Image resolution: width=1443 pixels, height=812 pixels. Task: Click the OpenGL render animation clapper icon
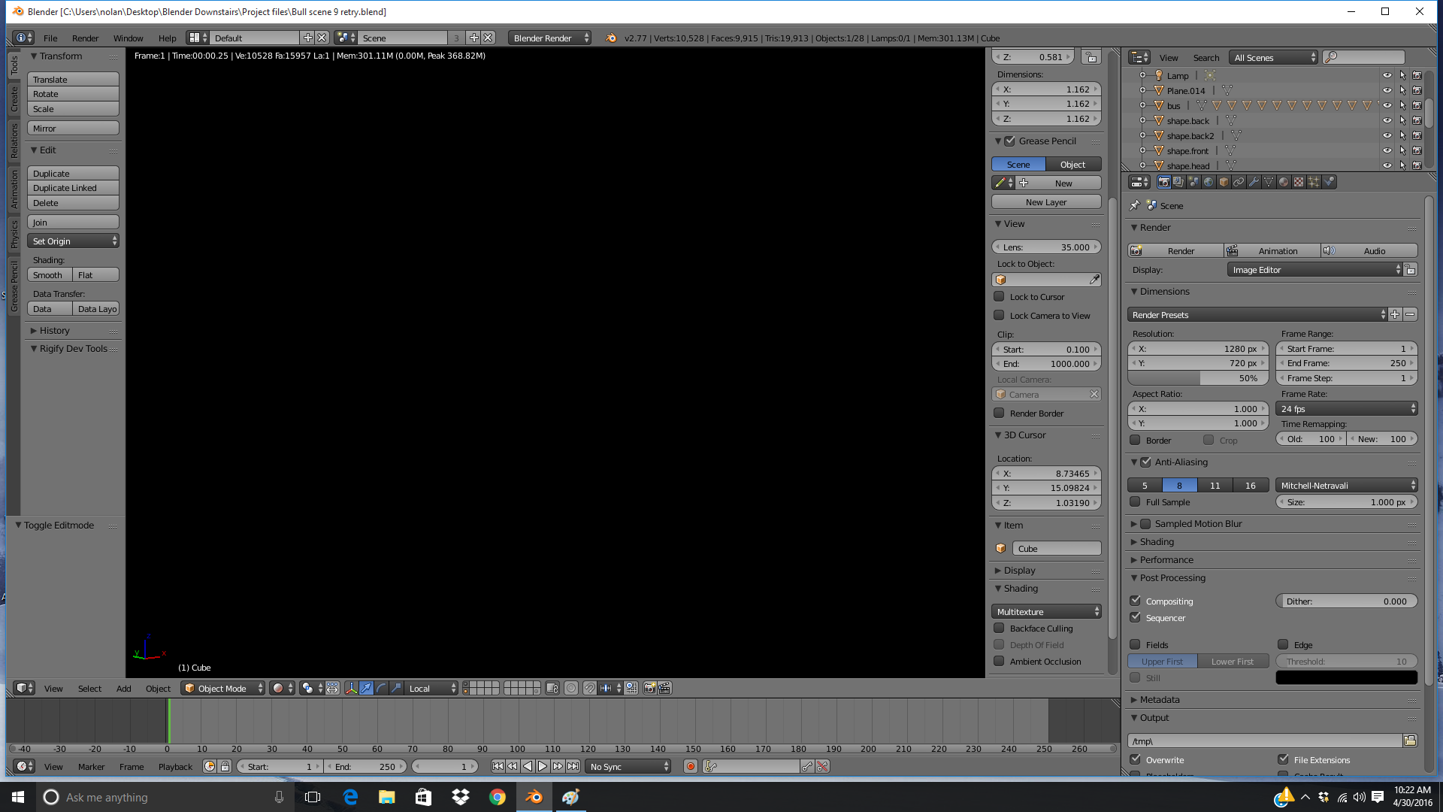point(665,688)
